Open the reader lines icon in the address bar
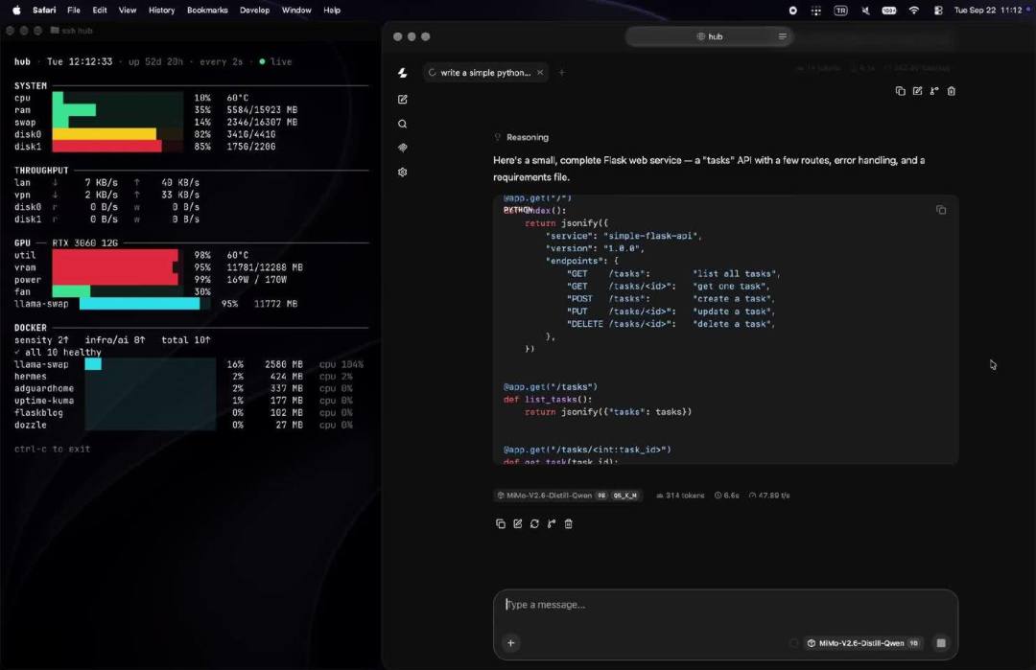Image resolution: width=1036 pixels, height=670 pixels. pyautogui.click(x=783, y=36)
